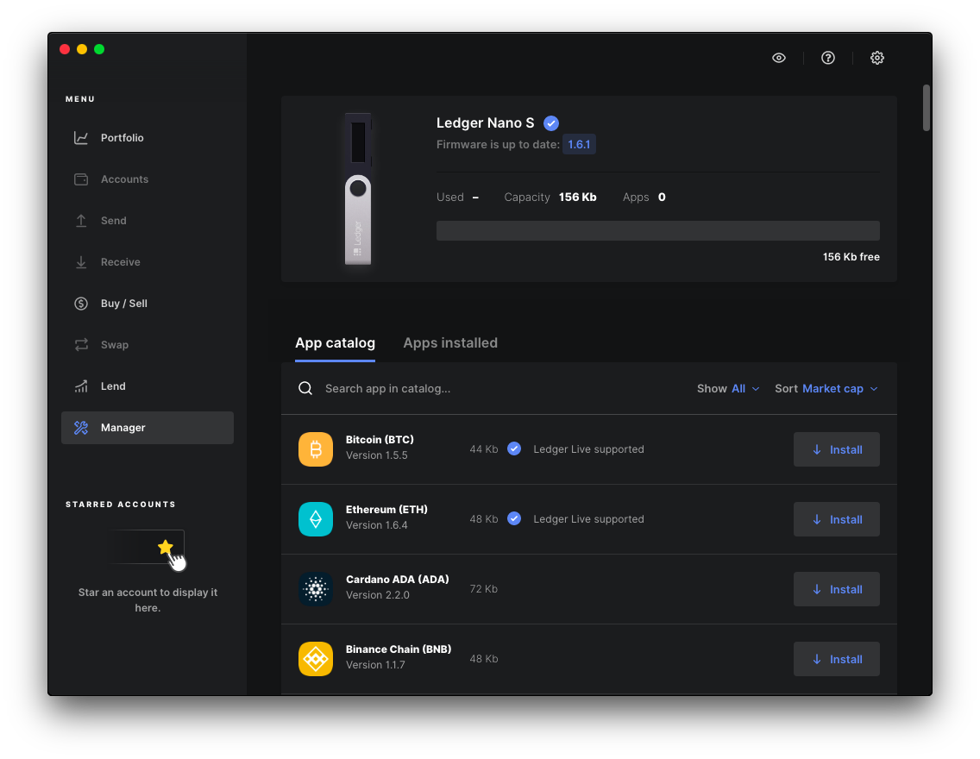Click the Send up-arrow icon

point(81,221)
